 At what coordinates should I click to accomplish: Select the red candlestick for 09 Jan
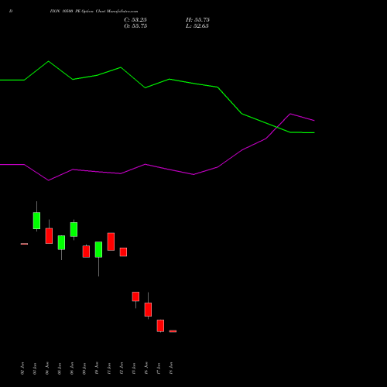pyautogui.click(x=86, y=252)
